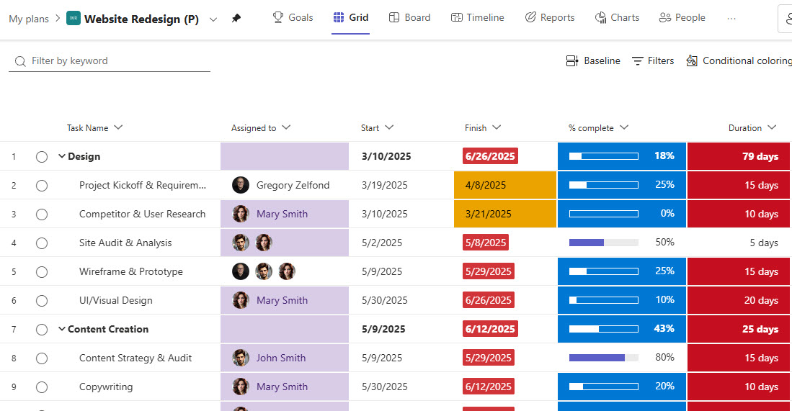Open the Duration column menu

pos(771,127)
